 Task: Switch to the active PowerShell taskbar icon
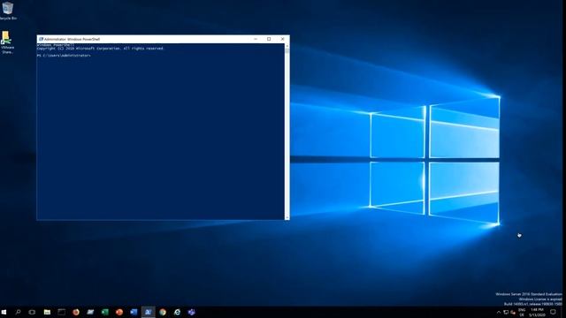point(148,312)
